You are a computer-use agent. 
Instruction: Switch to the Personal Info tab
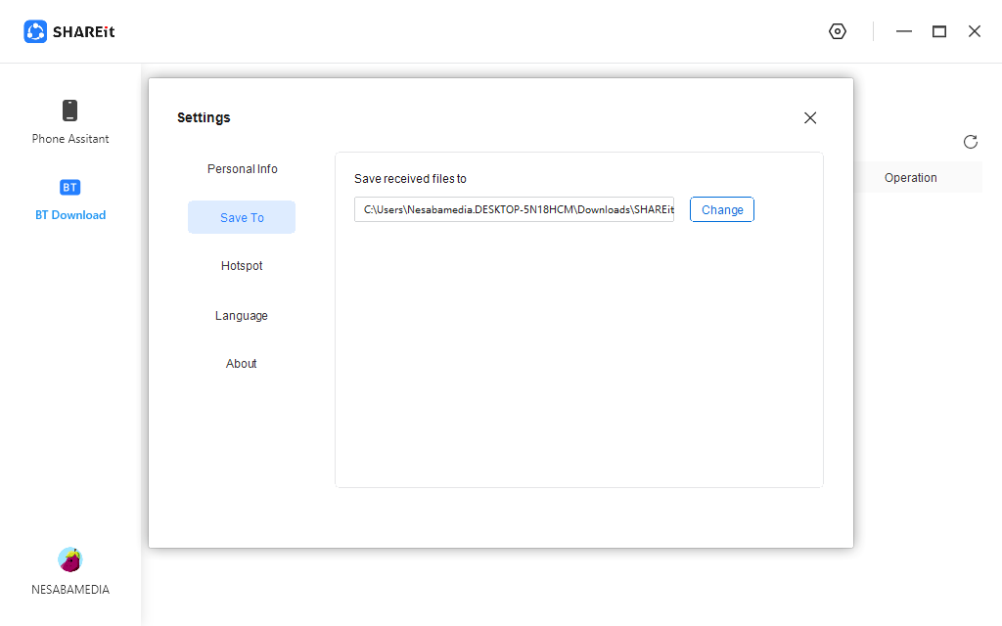(242, 169)
